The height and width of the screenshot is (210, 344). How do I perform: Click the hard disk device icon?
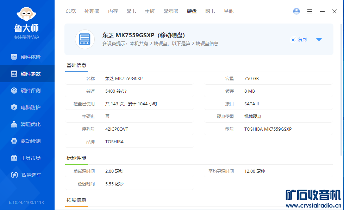[x=85, y=39]
